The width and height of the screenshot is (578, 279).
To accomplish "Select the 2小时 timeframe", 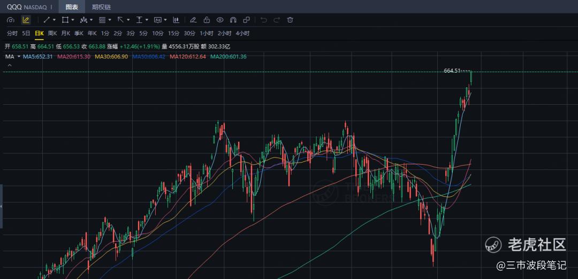I will pyautogui.click(x=224, y=34).
